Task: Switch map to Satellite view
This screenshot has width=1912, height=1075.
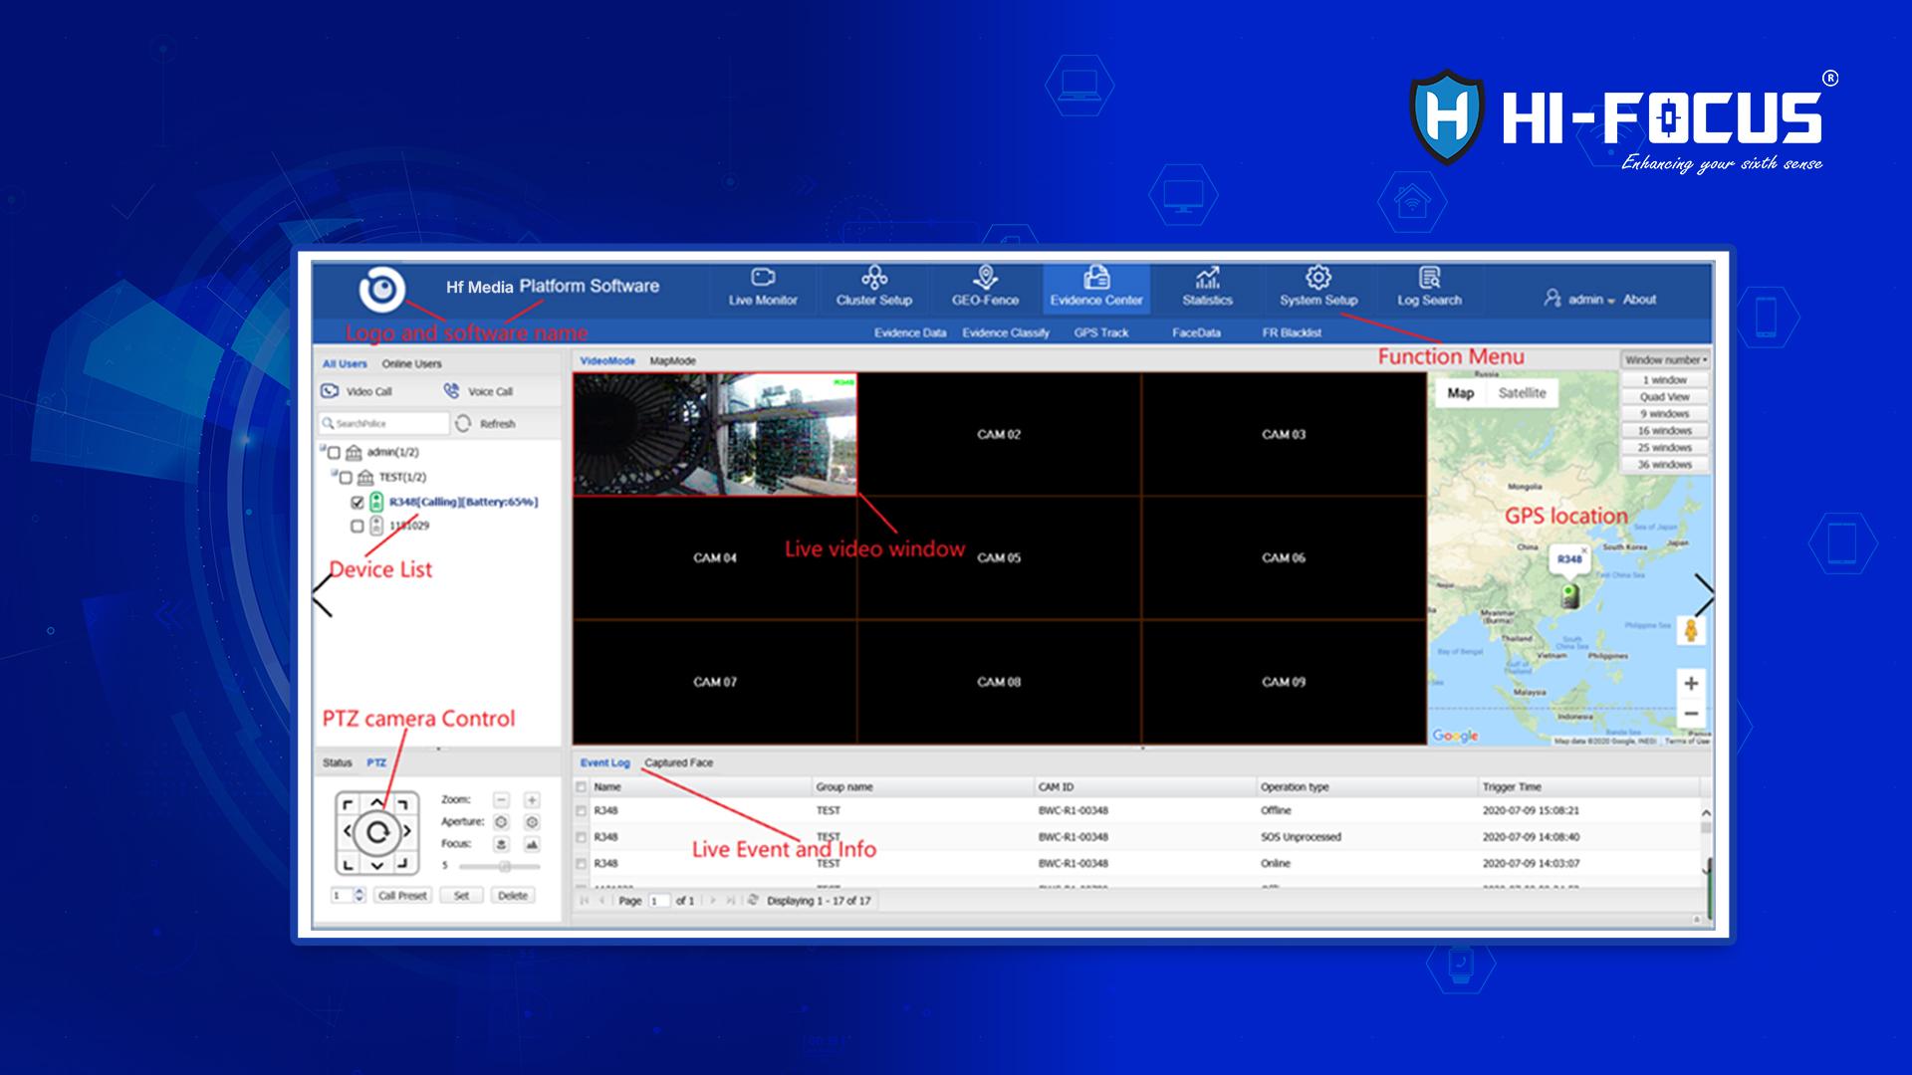Action: coord(1522,393)
